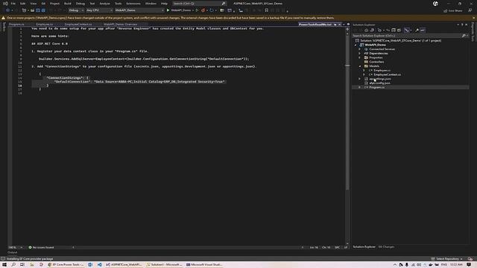Open the Extensions menu
Viewport: 477px width, 268px height.
pos(133,4)
